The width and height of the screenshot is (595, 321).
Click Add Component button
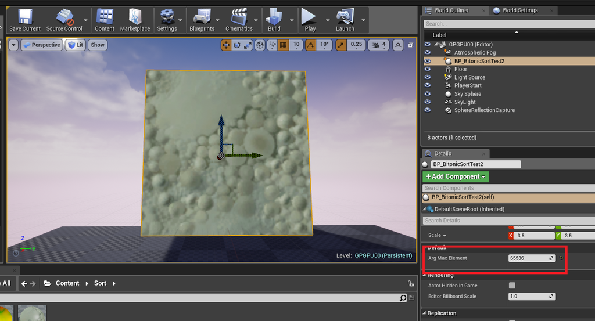click(456, 176)
